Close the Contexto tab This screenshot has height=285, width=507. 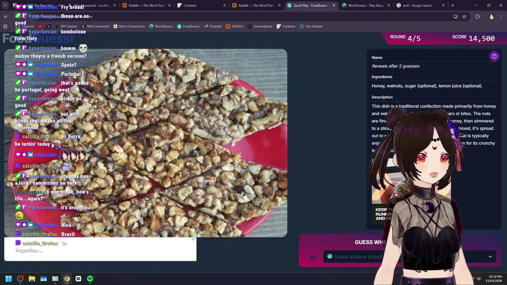pos(224,6)
